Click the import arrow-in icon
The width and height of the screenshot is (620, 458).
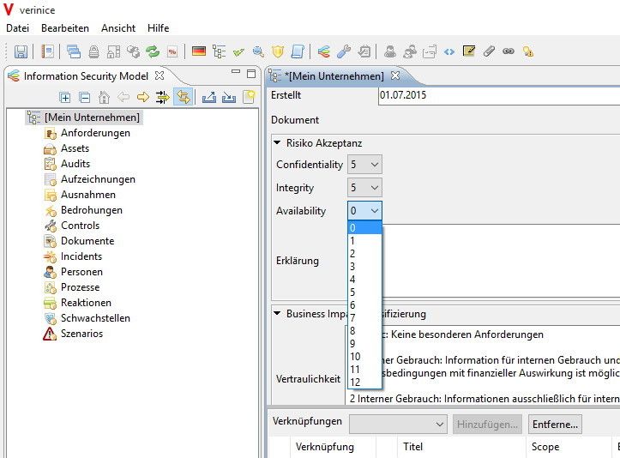coord(229,97)
